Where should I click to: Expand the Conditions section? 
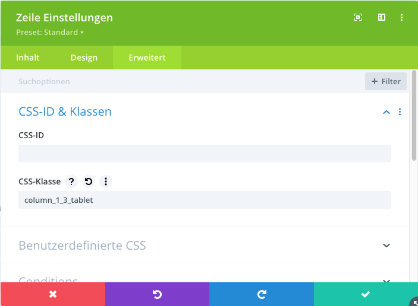pos(386,280)
